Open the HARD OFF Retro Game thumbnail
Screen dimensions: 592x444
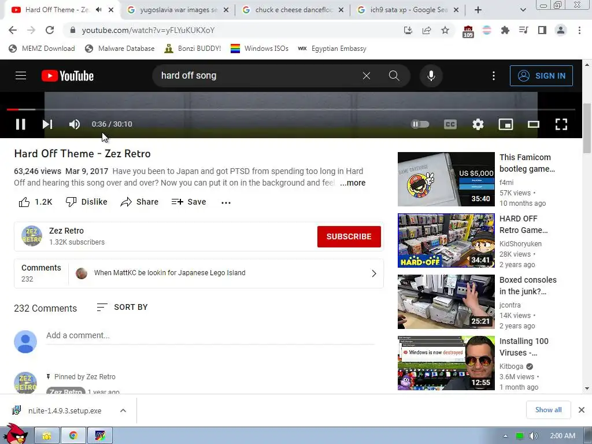click(446, 240)
